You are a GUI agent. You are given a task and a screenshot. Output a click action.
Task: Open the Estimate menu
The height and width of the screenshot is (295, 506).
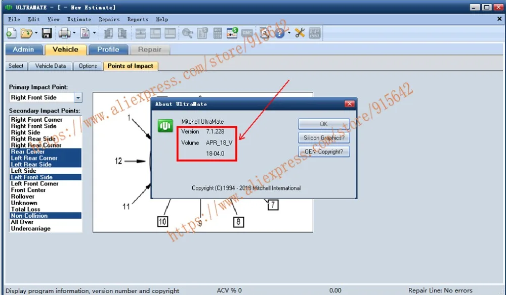(x=79, y=20)
